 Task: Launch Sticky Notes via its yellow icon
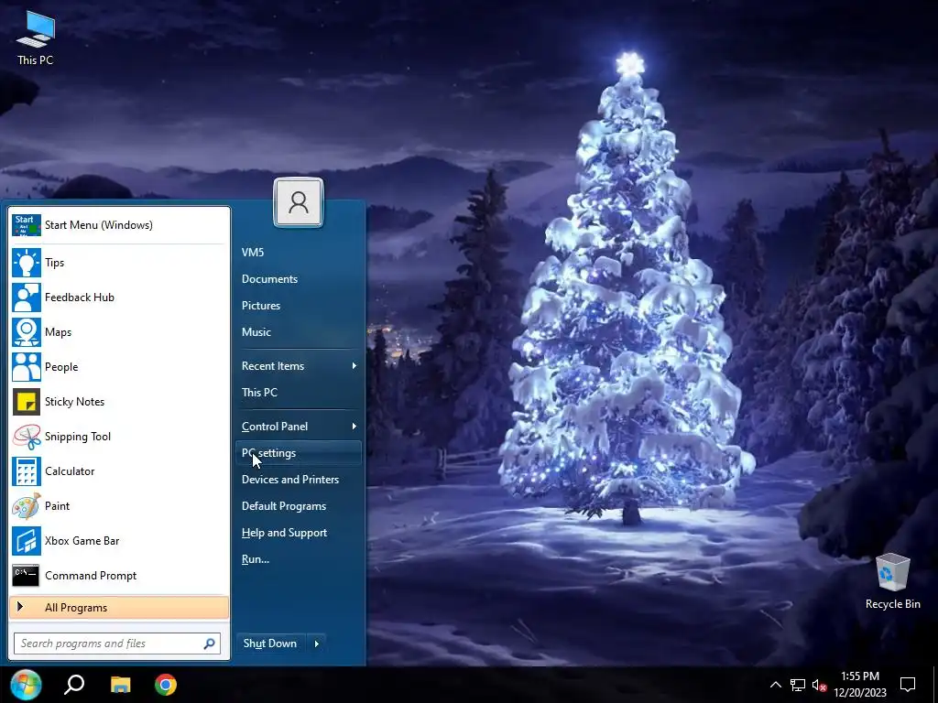click(x=27, y=402)
